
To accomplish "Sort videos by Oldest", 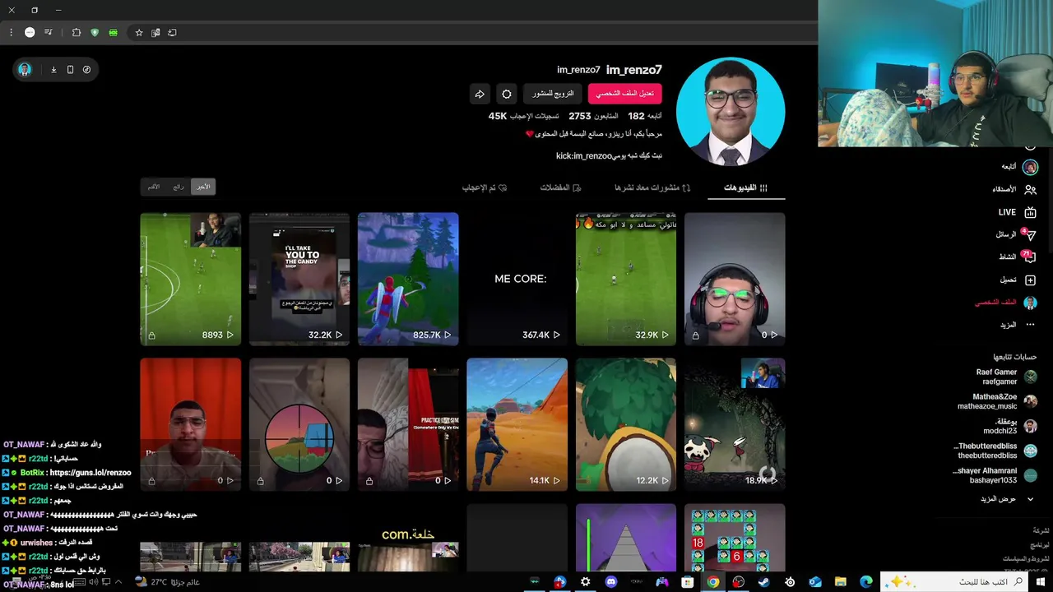I will (x=154, y=187).
